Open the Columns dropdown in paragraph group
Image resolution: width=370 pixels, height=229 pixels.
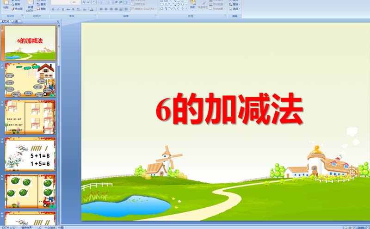126,9
